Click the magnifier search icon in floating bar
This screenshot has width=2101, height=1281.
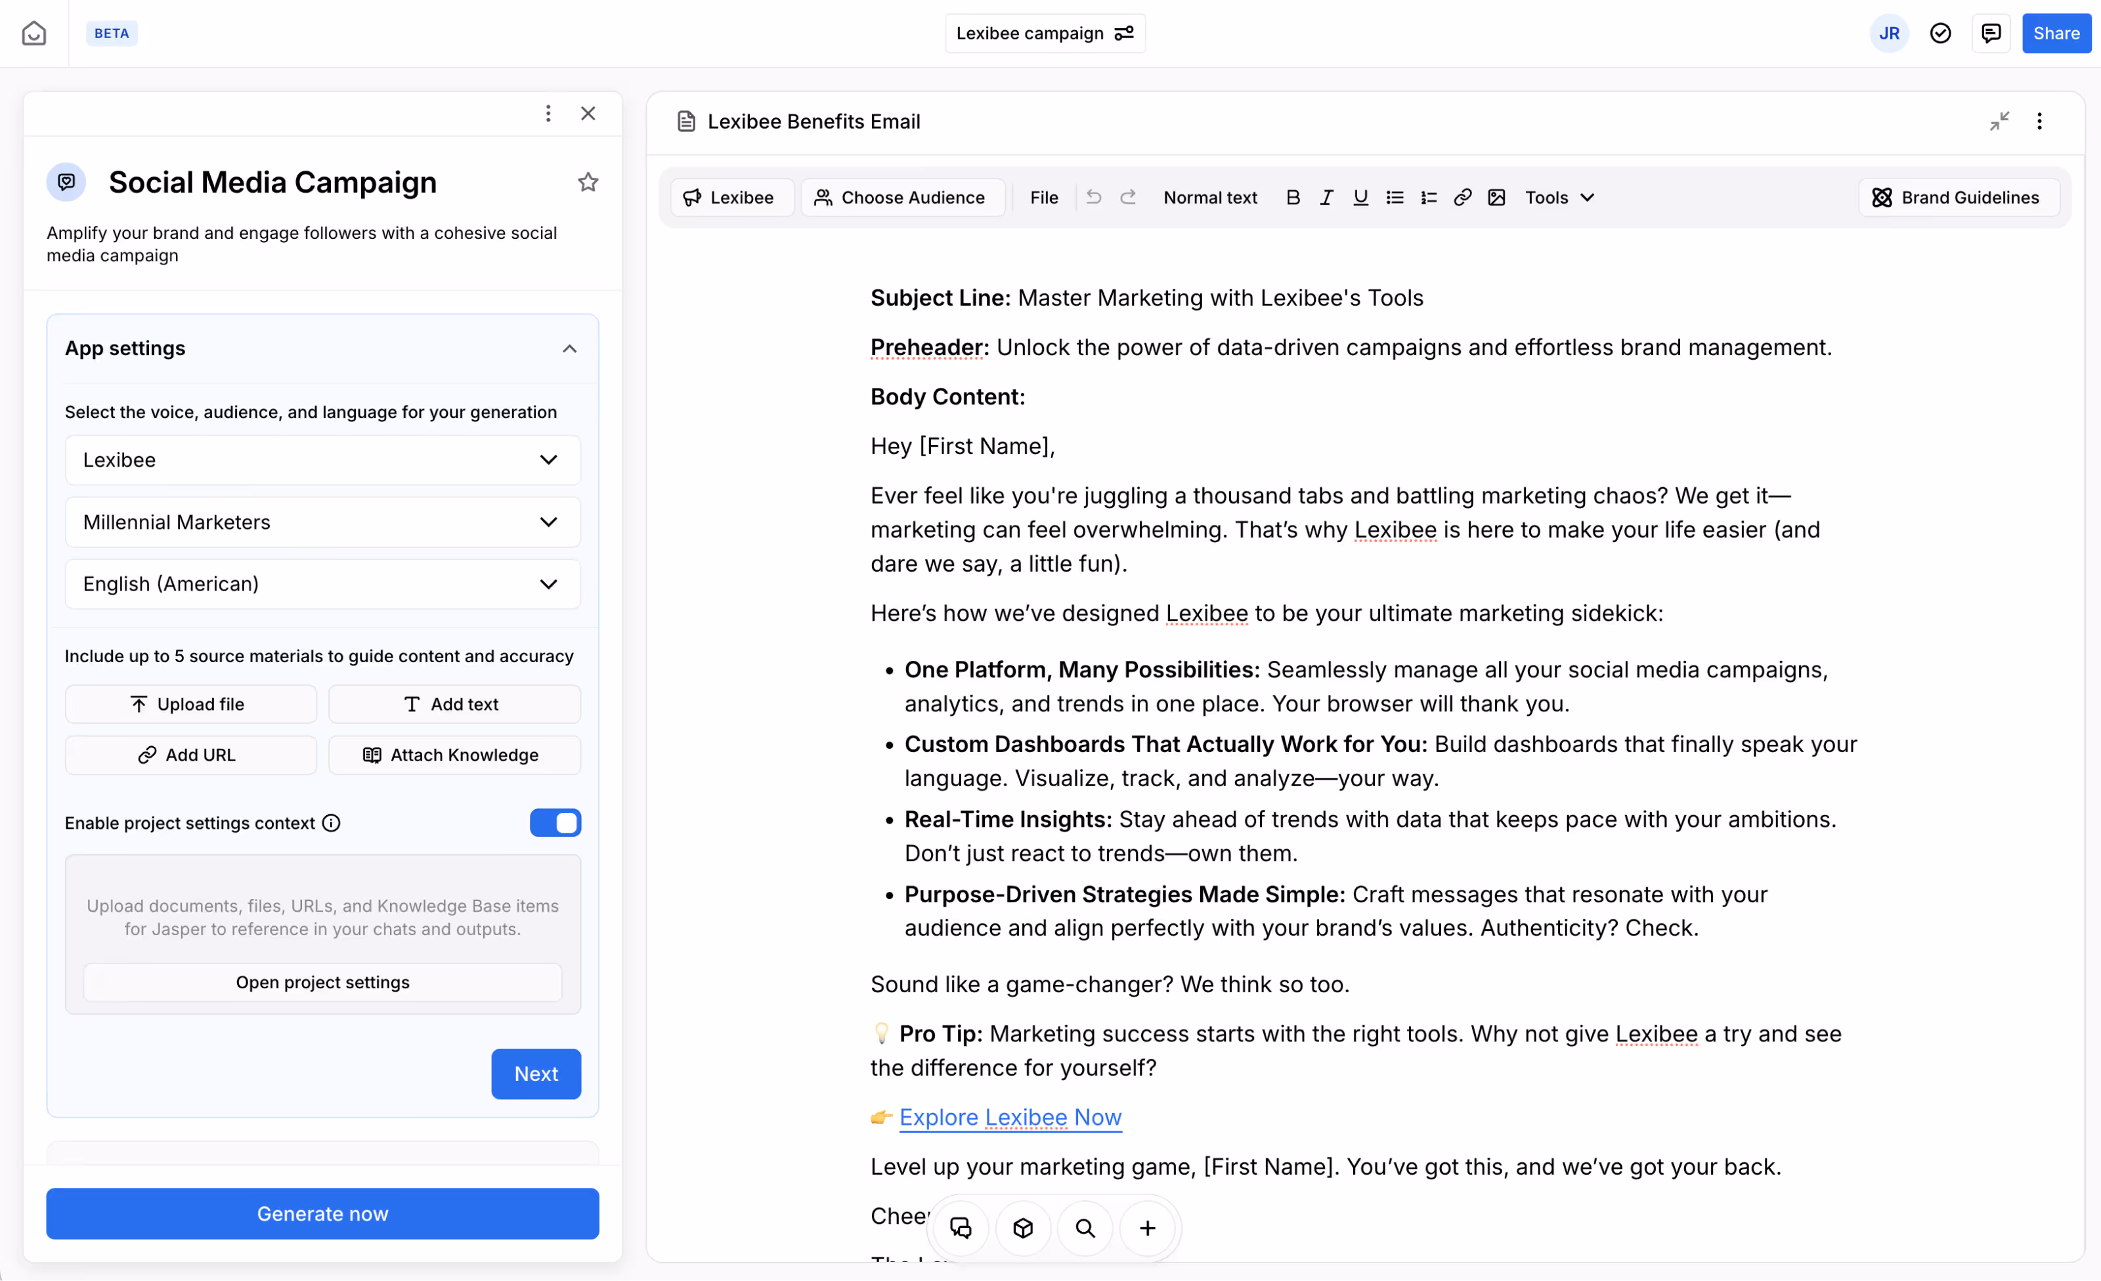(x=1085, y=1227)
